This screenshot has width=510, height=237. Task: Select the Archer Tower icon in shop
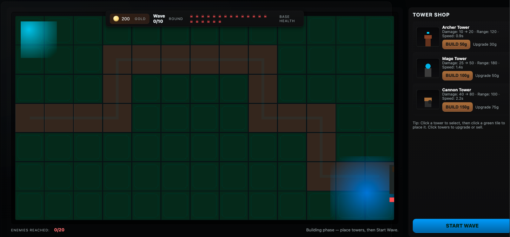(428, 37)
